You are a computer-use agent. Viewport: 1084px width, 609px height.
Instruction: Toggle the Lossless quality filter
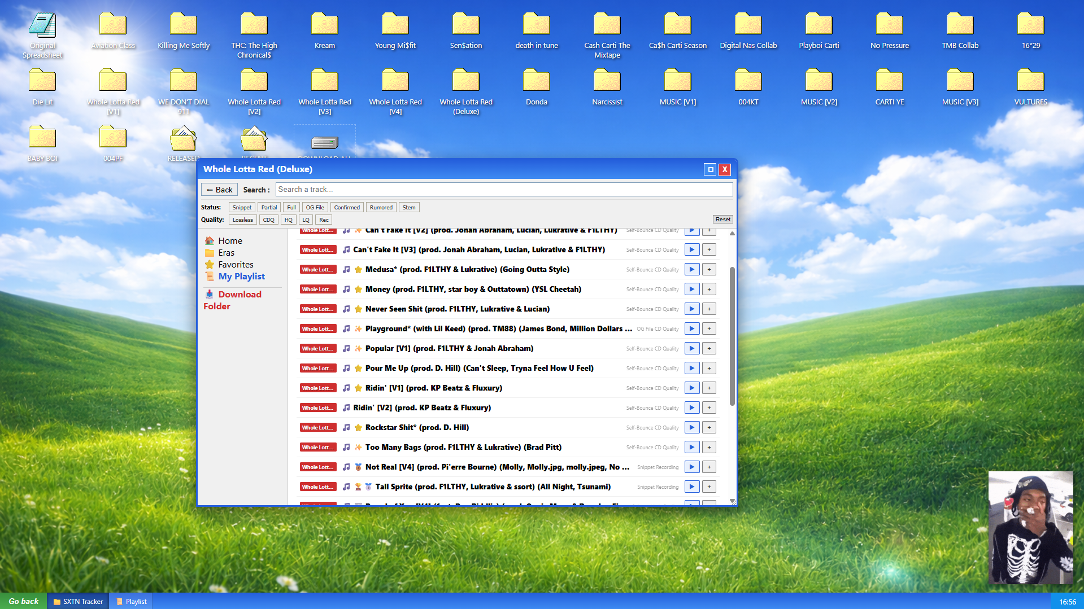pos(242,220)
